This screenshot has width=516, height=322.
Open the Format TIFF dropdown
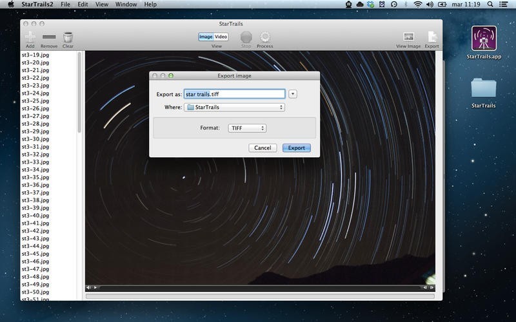[x=247, y=128]
